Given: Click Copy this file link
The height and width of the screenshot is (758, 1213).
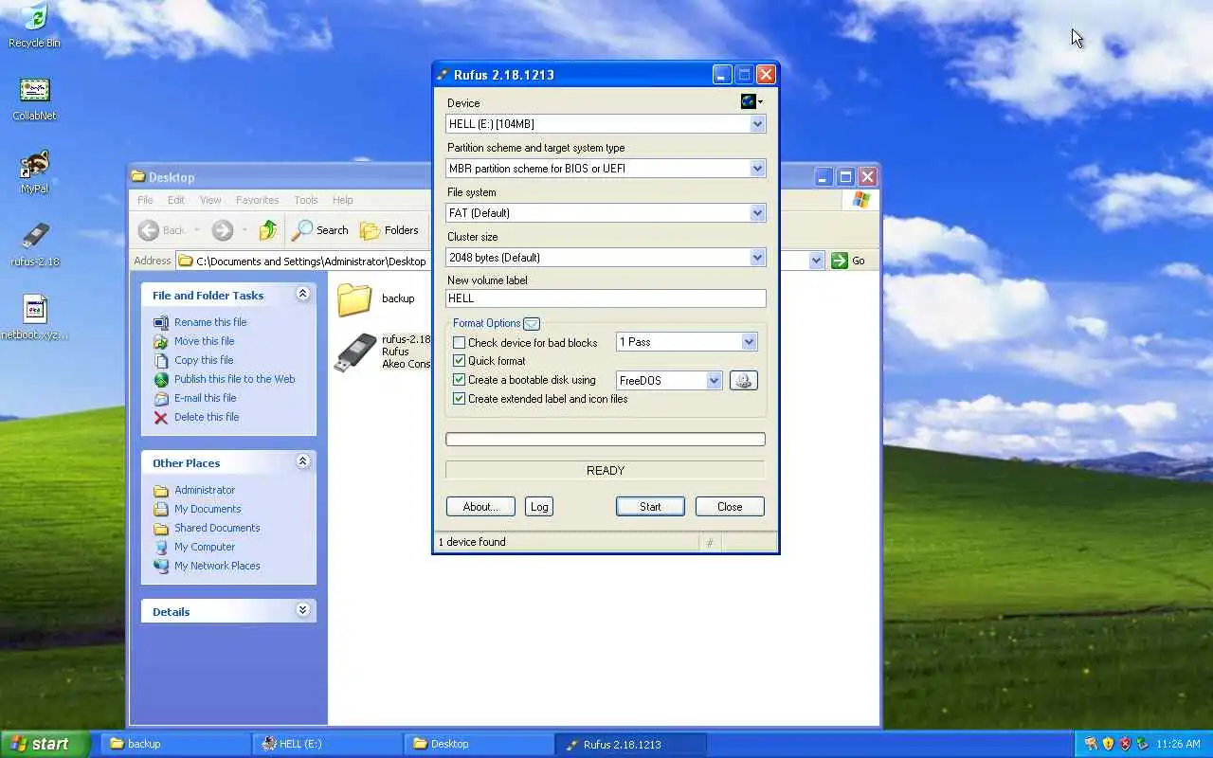Looking at the screenshot, I should [204, 360].
